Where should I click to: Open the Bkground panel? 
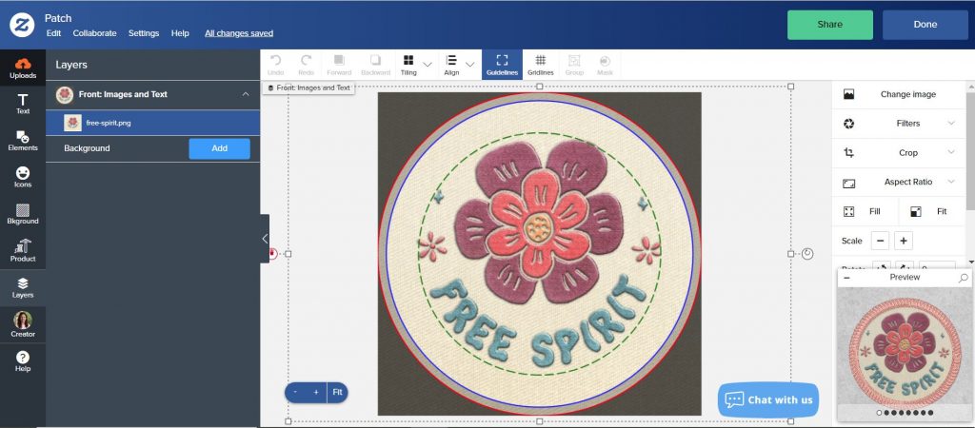(x=22, y=214)
